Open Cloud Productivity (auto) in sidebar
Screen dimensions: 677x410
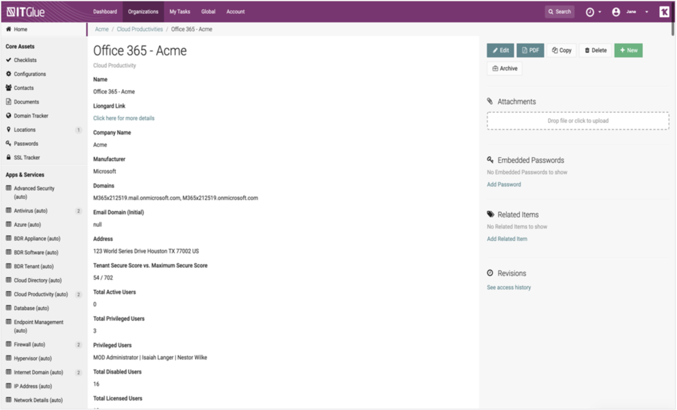coord(41,294)
